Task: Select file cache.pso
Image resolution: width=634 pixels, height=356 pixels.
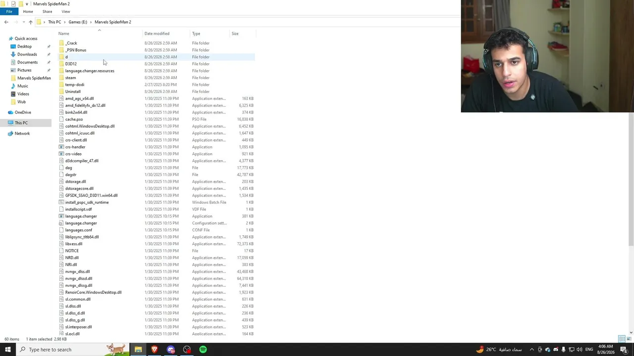Action: (74, 119)
